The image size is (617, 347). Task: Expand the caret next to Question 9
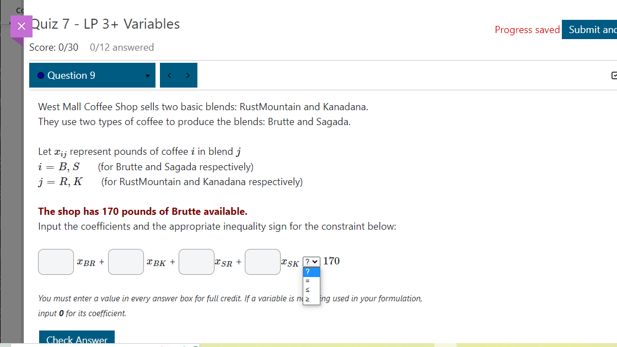[x=146, y=75]
